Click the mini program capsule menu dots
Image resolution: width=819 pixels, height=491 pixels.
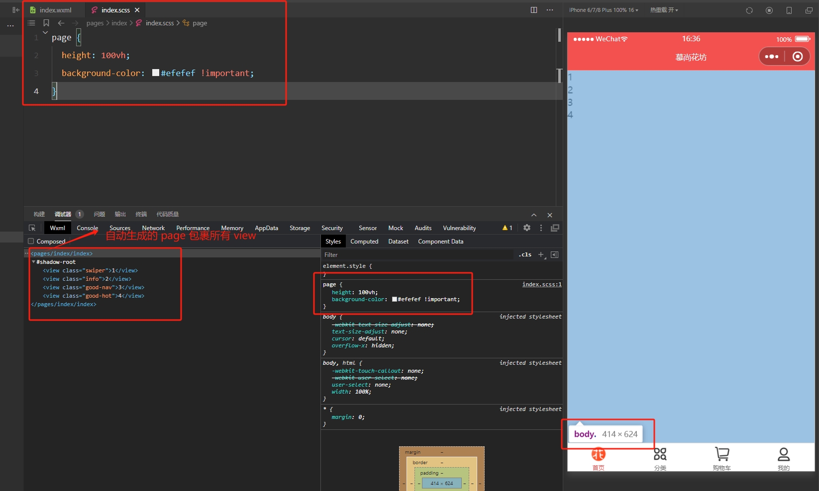[x=771, y=57]
